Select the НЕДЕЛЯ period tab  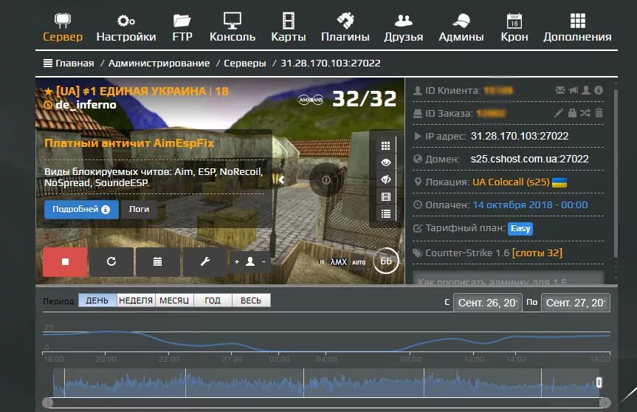[136, 301]
